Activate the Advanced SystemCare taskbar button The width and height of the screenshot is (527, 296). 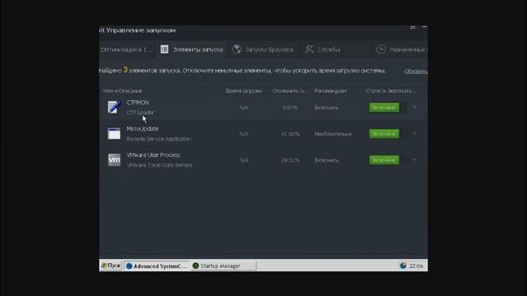(x=156, y=266)
